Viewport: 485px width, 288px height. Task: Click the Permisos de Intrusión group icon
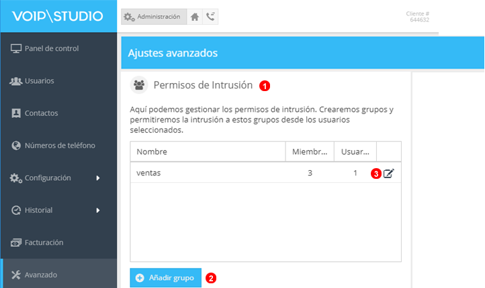click(139, 85)
